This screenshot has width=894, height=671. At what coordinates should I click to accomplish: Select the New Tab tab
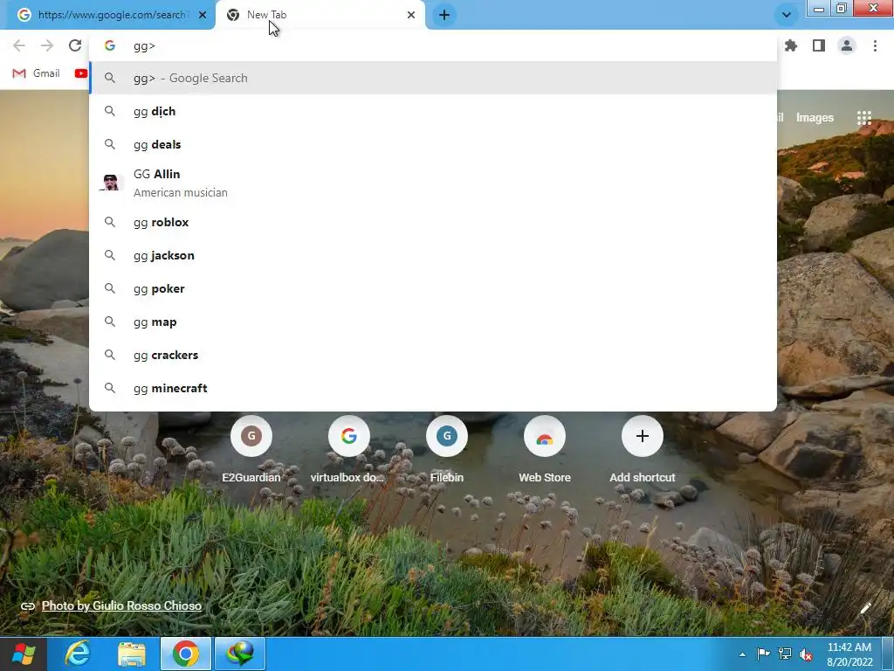pos(320,15)
